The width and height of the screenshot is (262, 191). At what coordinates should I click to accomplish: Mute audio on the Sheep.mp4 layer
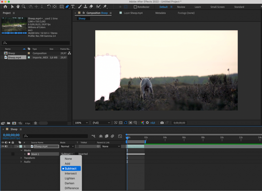pyautogui.click(x=6, y=146)
